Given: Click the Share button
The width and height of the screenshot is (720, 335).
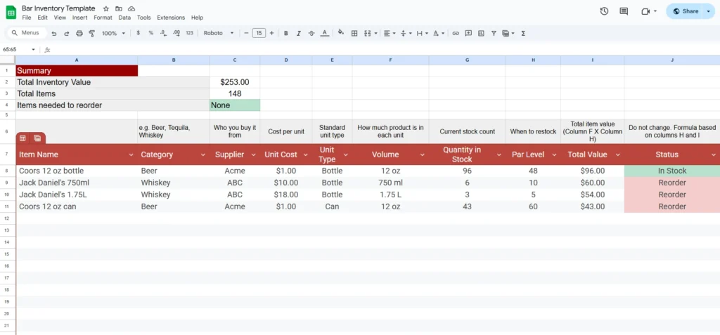Looking at the screenshot, I should pyautogui.click(x=684, y=11).
